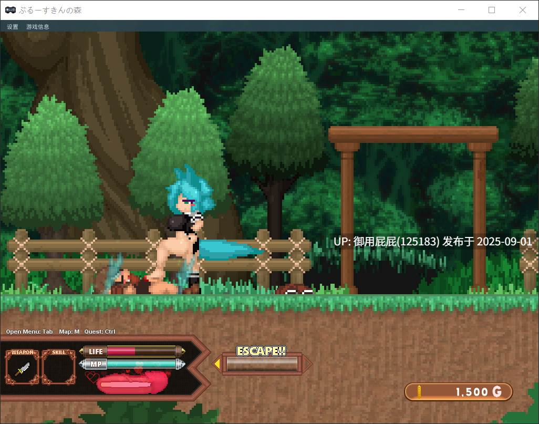Click the 'Map: M' hint text
The height and width of the screenshot is (424, 539).
point(69,332)
